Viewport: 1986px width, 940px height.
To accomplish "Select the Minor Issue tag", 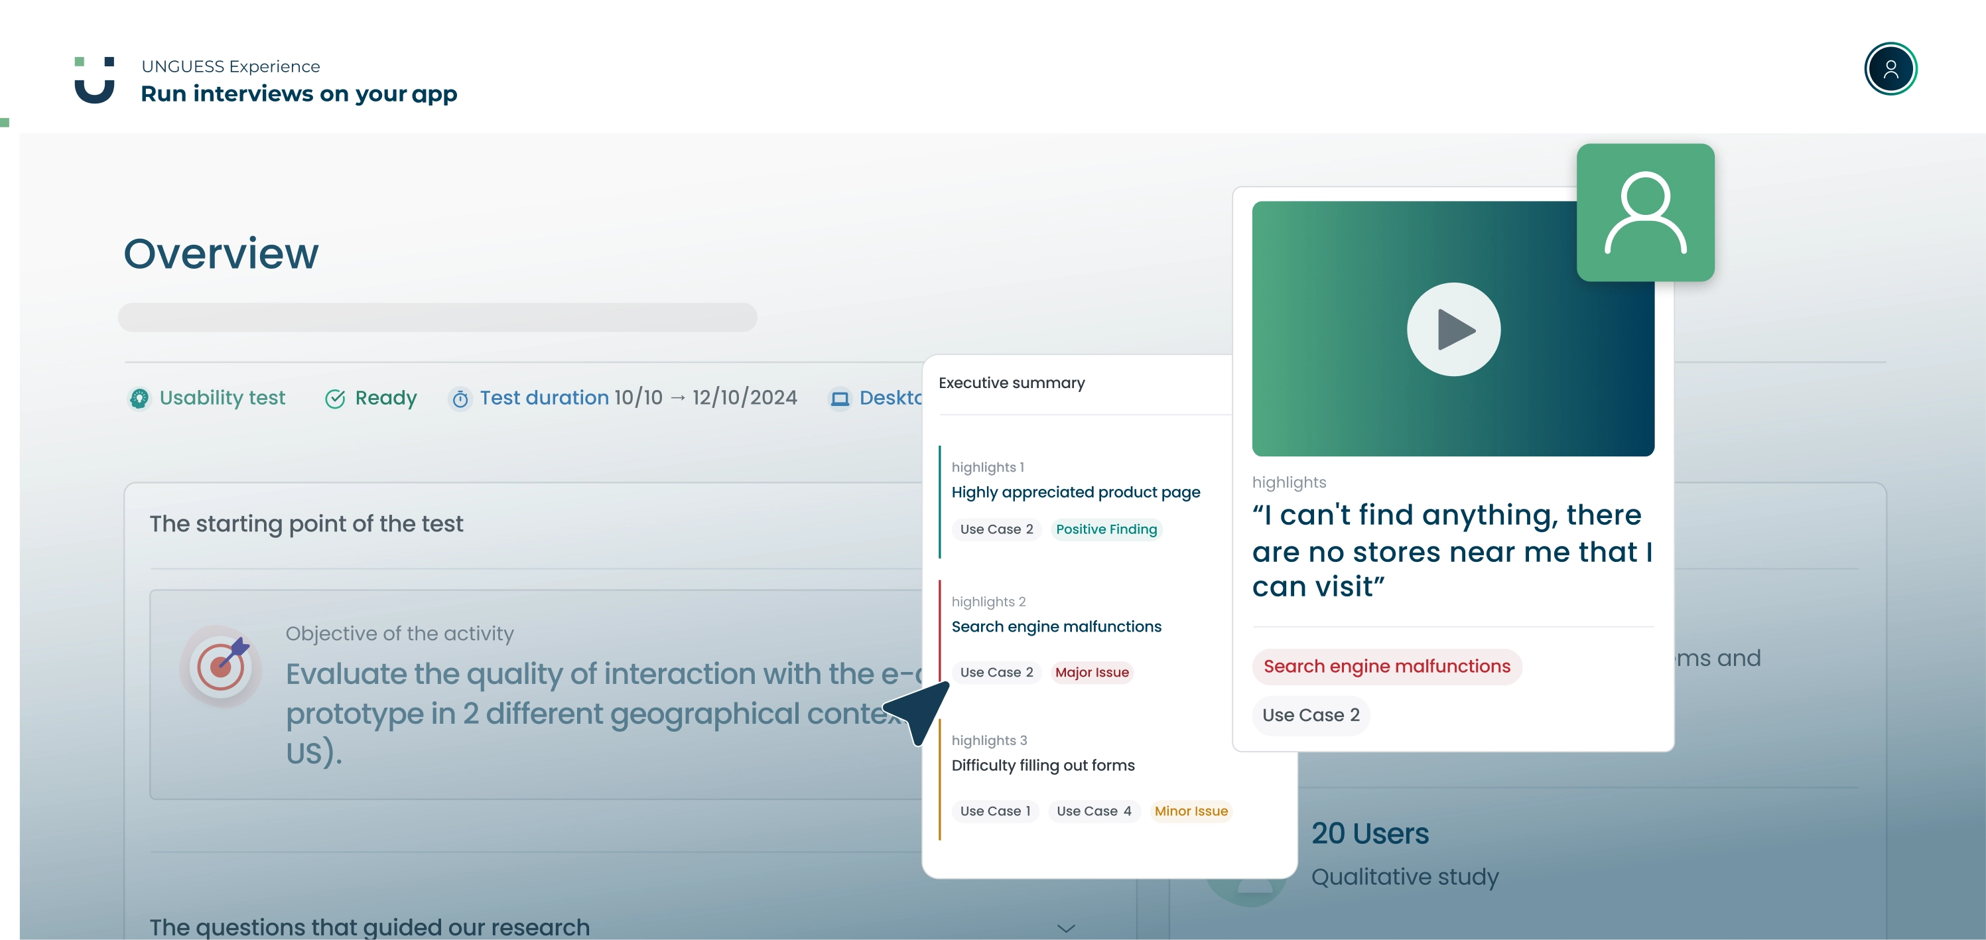I will 1191,811.
